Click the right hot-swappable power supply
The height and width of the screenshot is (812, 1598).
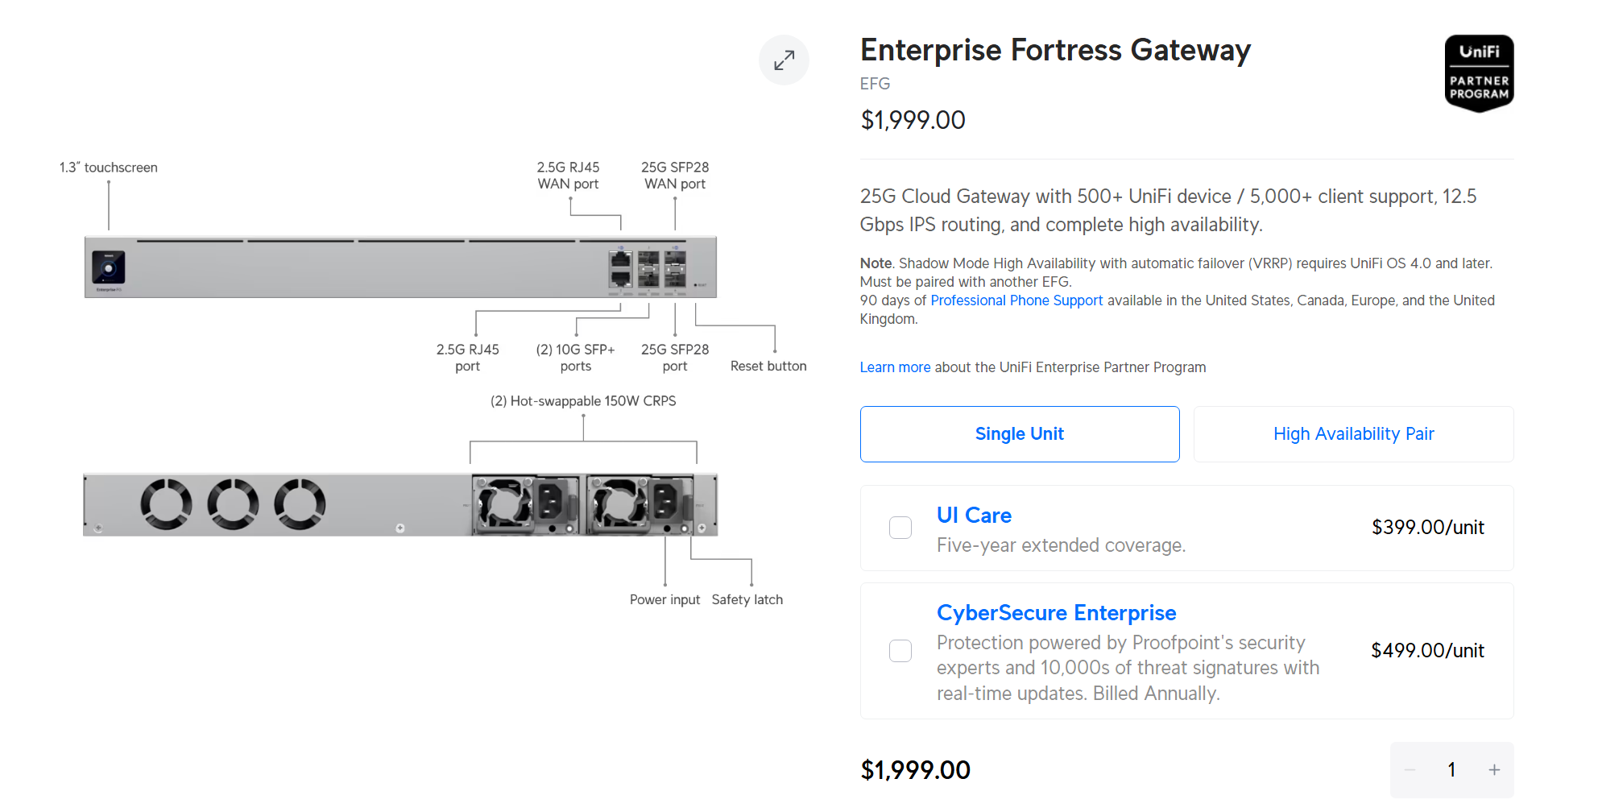640,505
